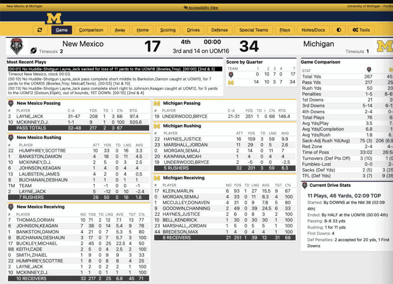This screenshot has width=393, height=284.
Task: Click the Lobos icon in Game Comparison header
Action: (x=369, y=69)
